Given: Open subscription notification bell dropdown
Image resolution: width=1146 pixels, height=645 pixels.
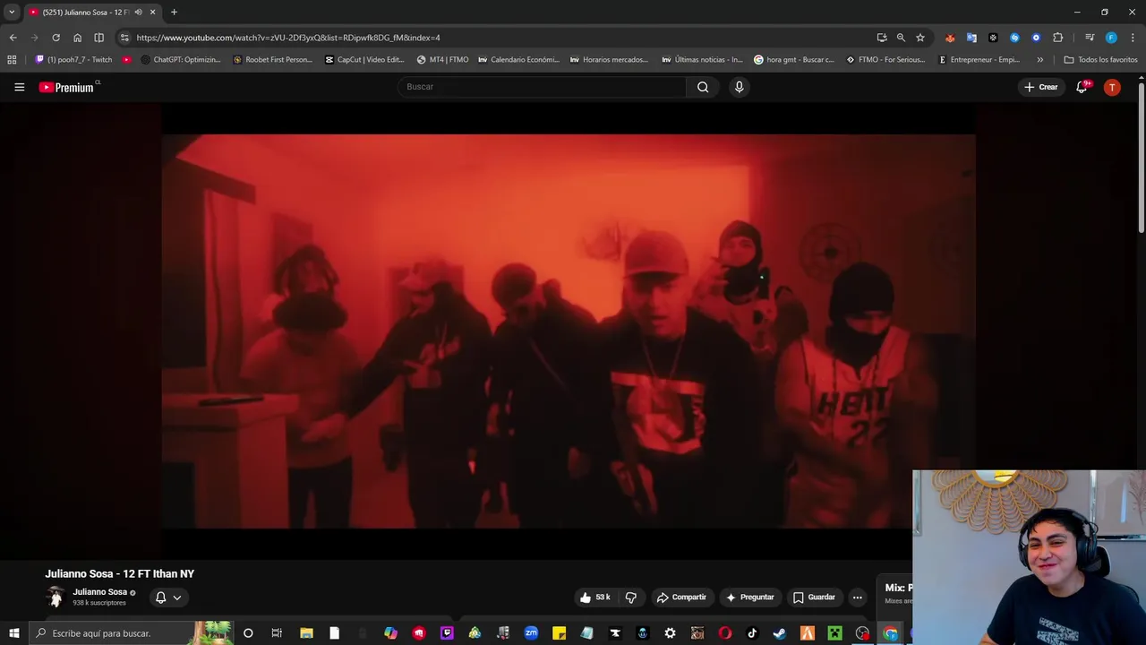Looking at the screenshot, I should click(168, 598).
